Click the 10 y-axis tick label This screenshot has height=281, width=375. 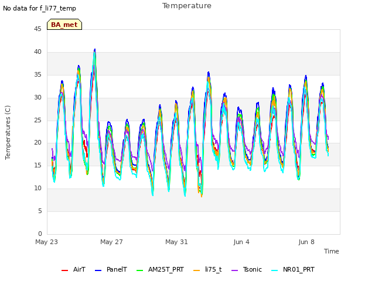tap(37, 189)
